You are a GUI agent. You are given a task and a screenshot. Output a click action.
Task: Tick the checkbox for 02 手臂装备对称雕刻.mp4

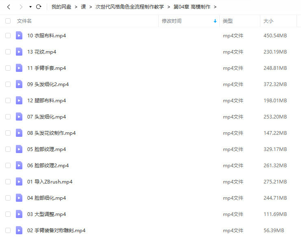(8, 231)
